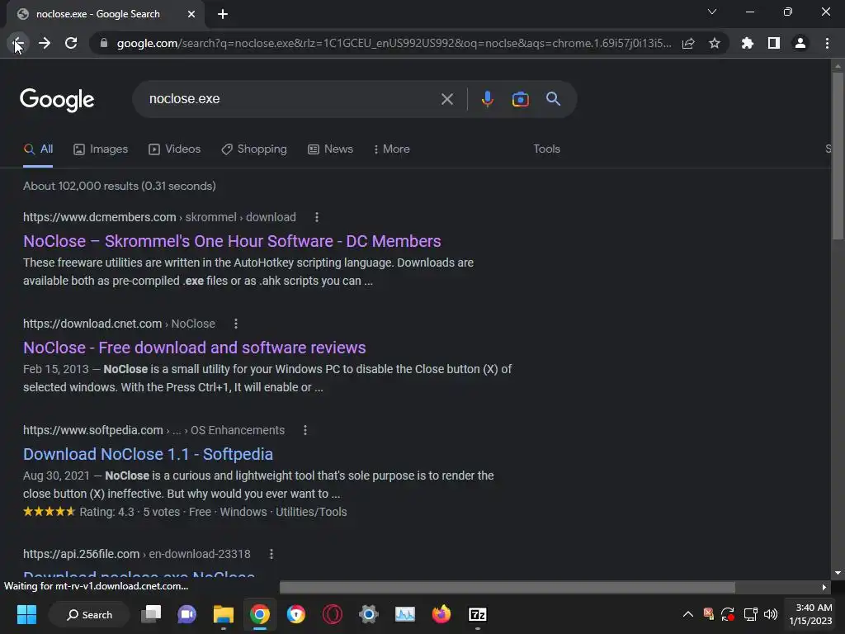
Task: Click the horizontal scroll right arrow
Action: click(x=824, y=587)
